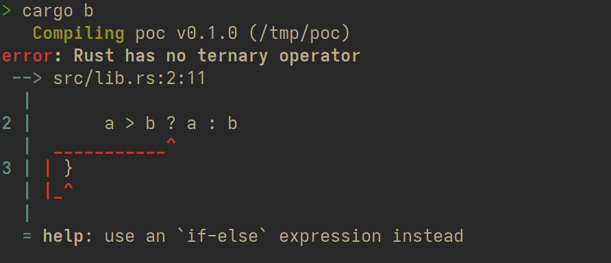Click the green 'Compiling' status word
611x263 pixels.
click(78, 34)
